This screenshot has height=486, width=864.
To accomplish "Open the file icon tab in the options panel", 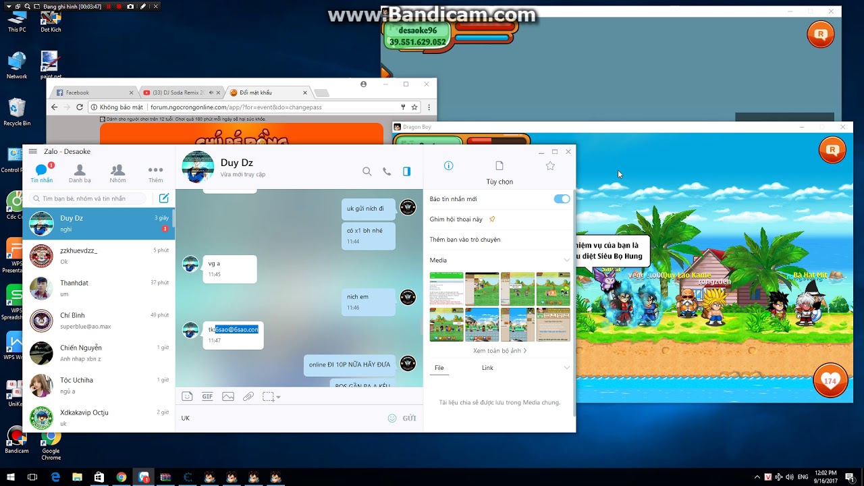I will [x=500, y=165].
